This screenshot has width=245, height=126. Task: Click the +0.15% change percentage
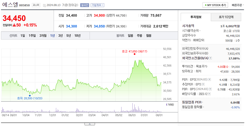click(x=30, y=25)
